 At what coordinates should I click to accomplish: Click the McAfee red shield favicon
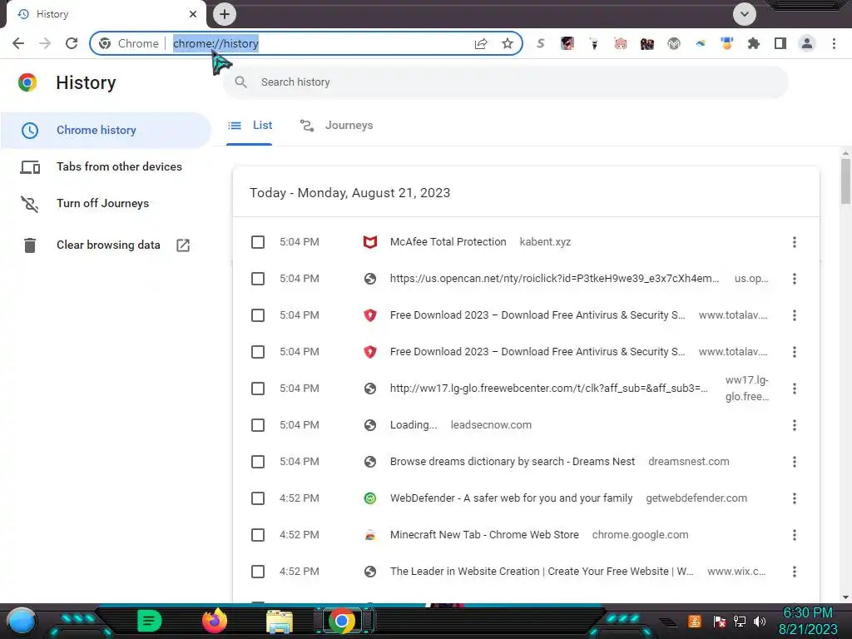coord(370,242)
